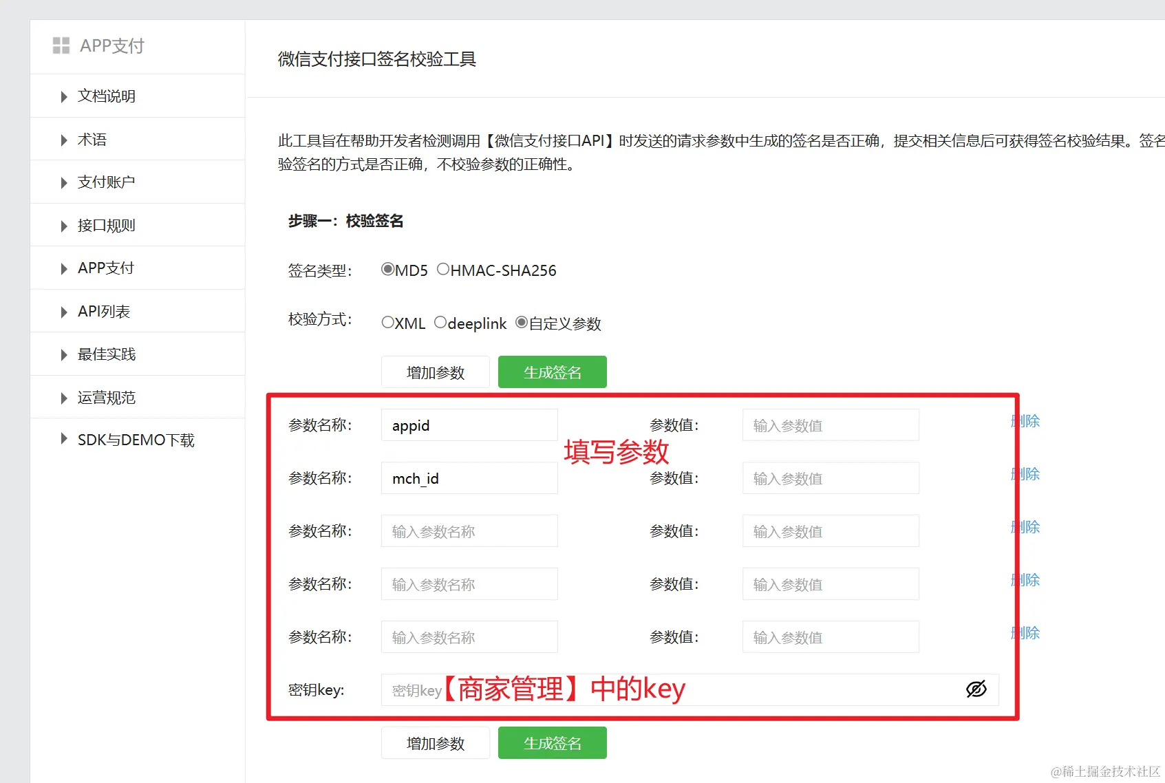
Task: Click the grid icon beside APP支付 heading
Action: (x=61, y=45)
